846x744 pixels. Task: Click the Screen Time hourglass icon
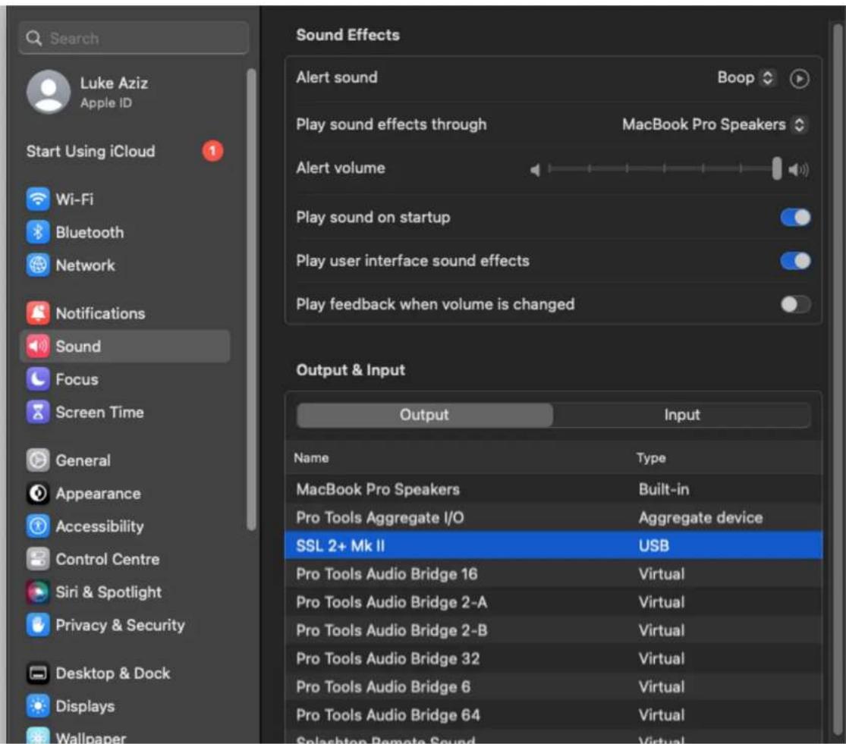click(x=38, y=412)
